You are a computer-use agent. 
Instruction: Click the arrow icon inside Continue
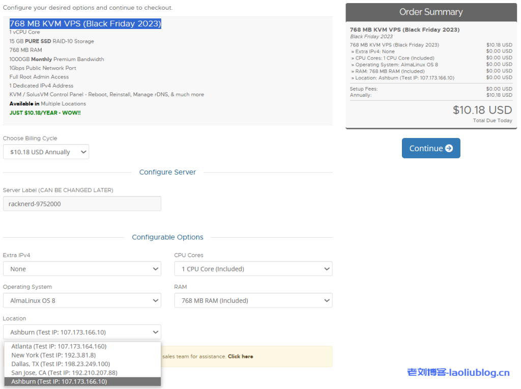(x=449, y=148)
